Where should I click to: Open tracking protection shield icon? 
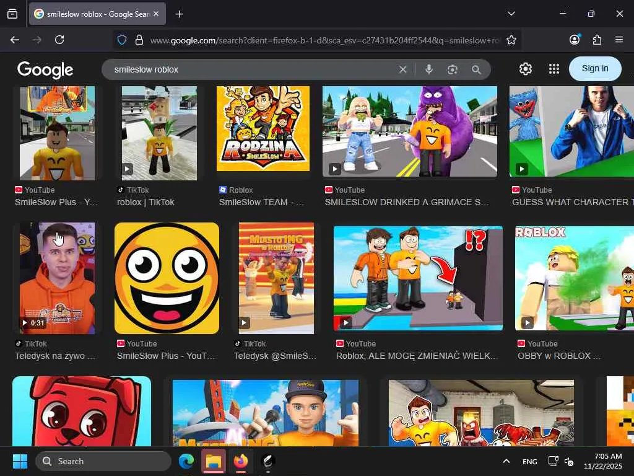point(122,40)
